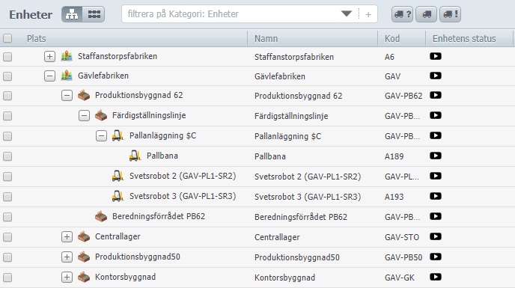Click the Produktionsbyggnad 62 building icon
Screen dimensions: 515x288
(84, 95)
